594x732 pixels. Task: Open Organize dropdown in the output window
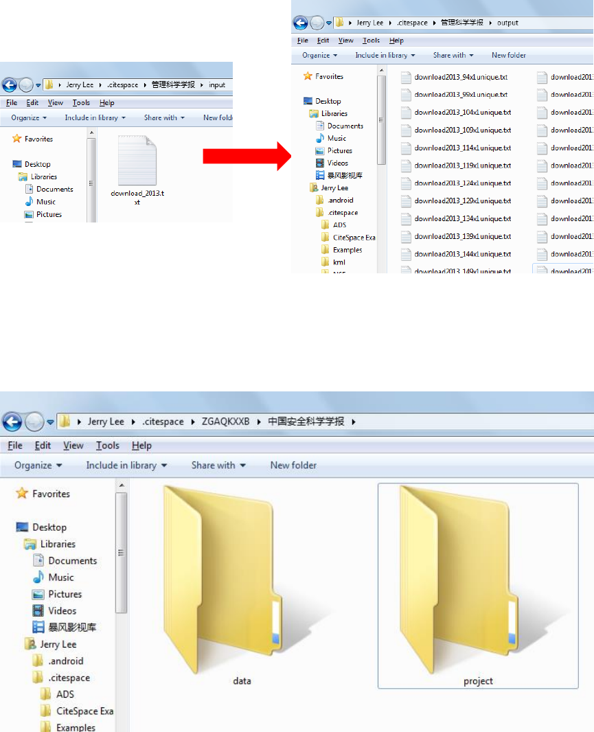click(320, 55)
